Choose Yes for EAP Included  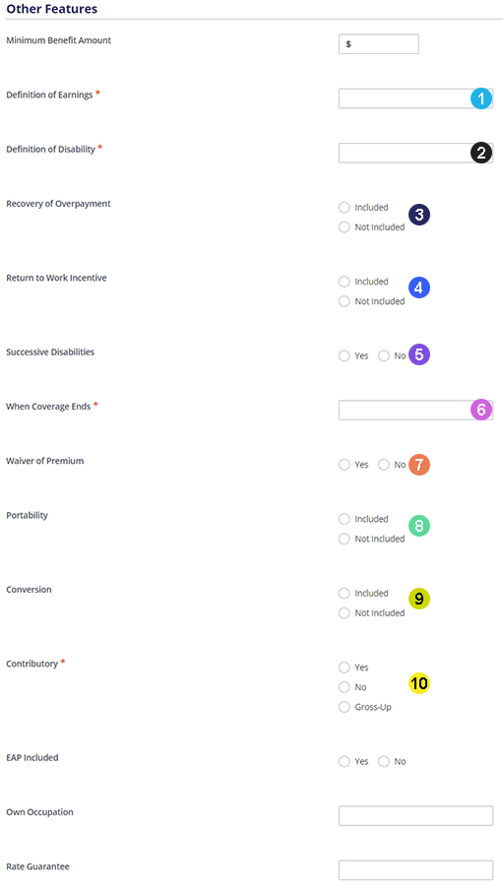(344, 762)
